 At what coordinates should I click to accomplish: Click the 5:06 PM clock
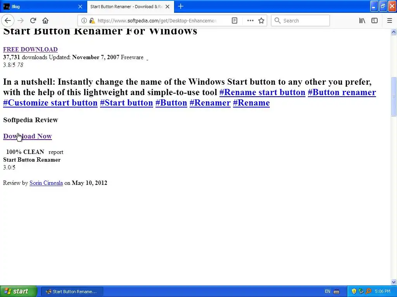383,292
